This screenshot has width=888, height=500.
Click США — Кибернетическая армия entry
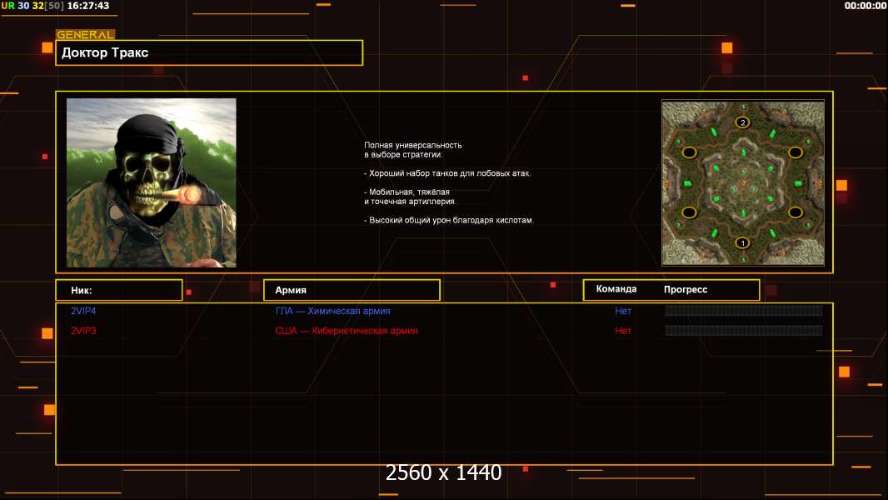tap(346, 331)
